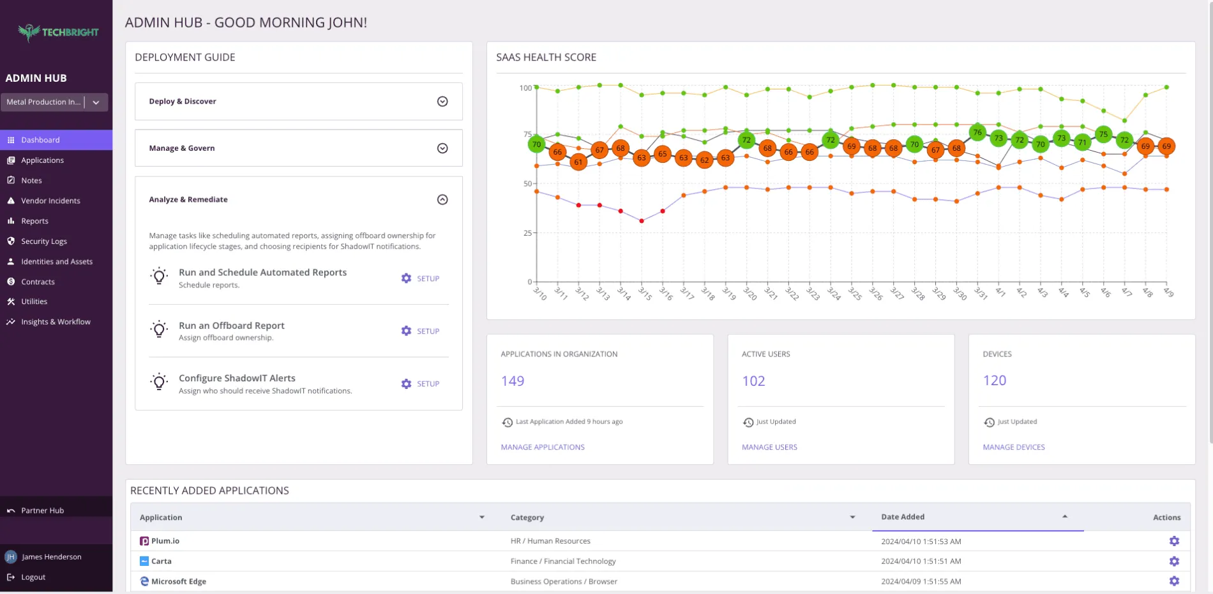Viewport: 1213px width, 594px height.
Task: Click the TechBright logo
Action: (58, 32)
